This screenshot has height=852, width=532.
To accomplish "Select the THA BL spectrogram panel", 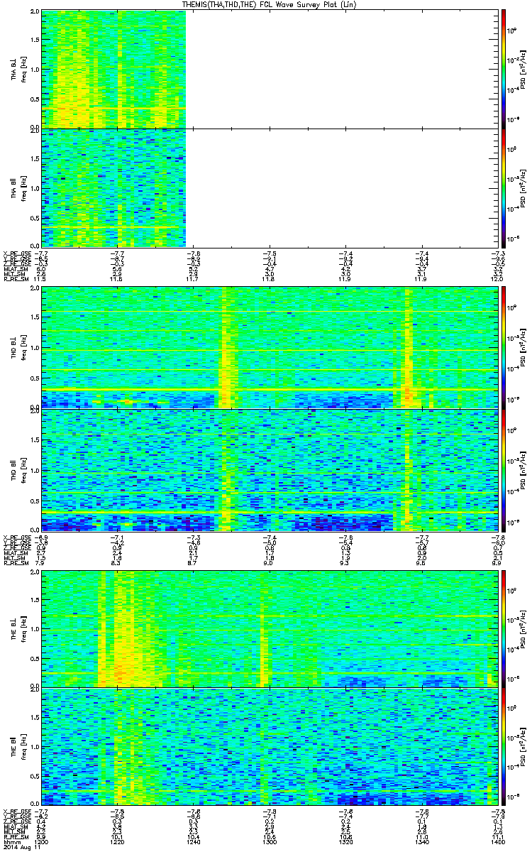I will click(269, 69).
